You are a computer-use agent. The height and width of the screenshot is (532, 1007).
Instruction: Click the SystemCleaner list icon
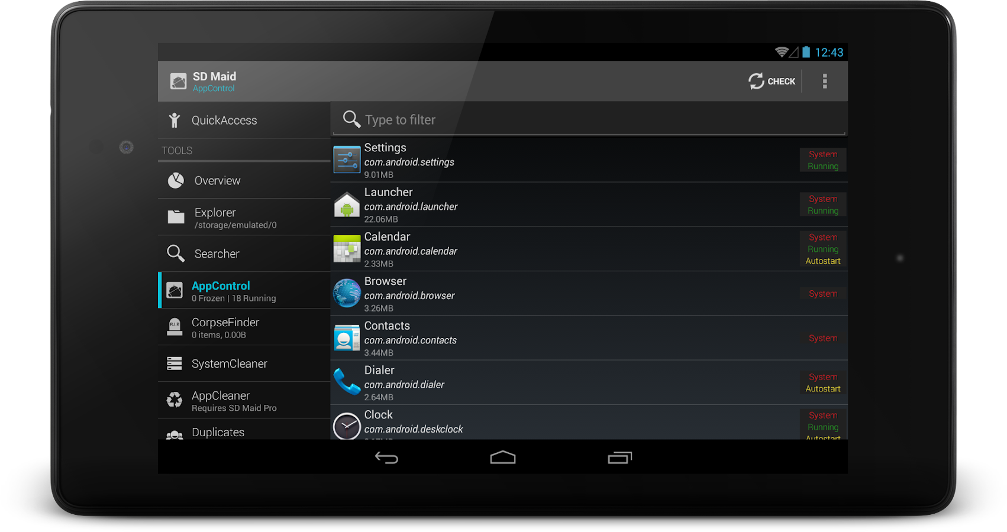click(x=175, y=364)
